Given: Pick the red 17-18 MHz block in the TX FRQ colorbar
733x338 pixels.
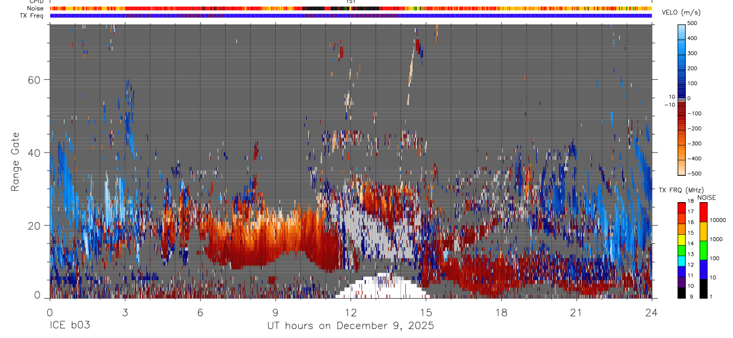Looking at the screenshot, I should [682, 207].
